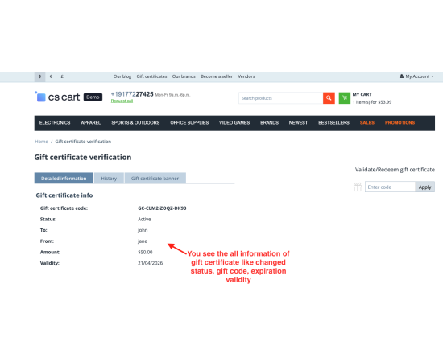Screen dimensions: 443x362
Task: Click the Request call link
Action: tap(122, 101)
